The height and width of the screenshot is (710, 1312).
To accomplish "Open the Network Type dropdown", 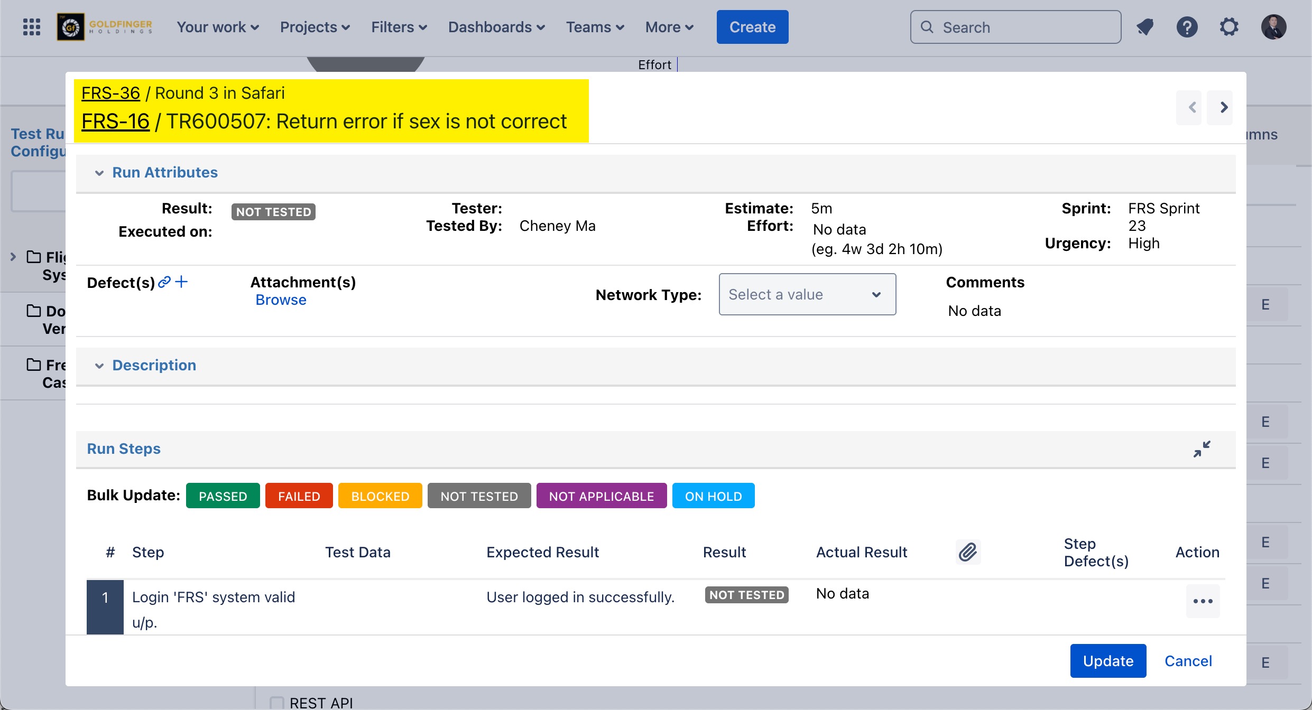I will (x=807, y=294).
